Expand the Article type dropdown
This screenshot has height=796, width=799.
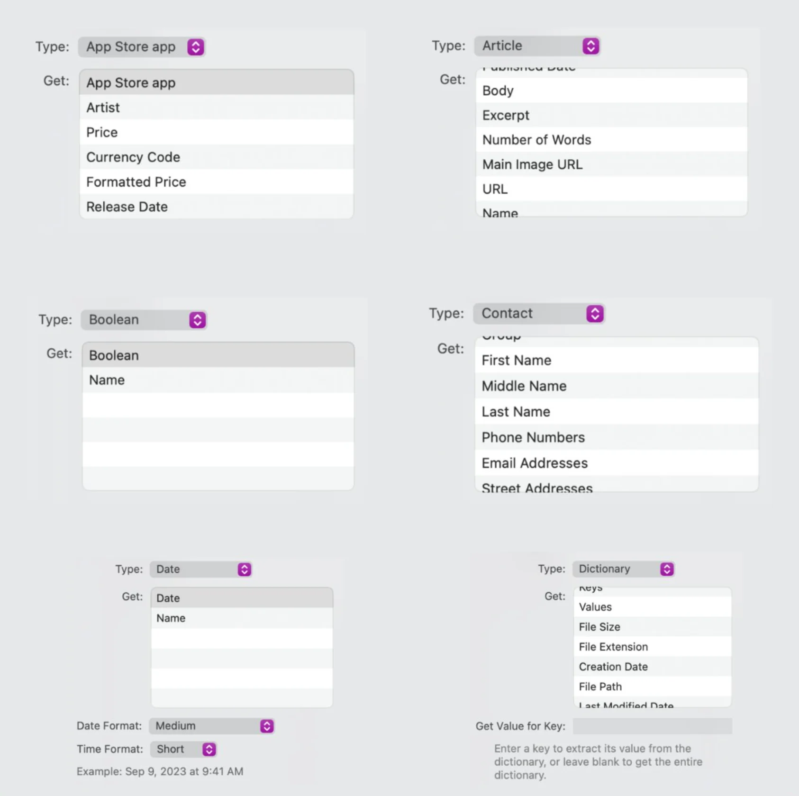[x=590, y=46]
